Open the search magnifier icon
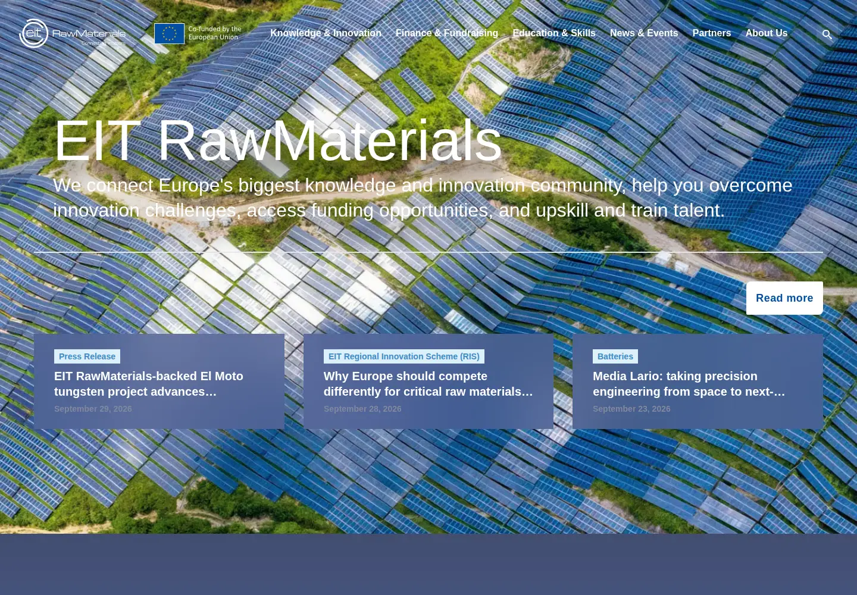The image size is (857, 595). tap(827, 35)
